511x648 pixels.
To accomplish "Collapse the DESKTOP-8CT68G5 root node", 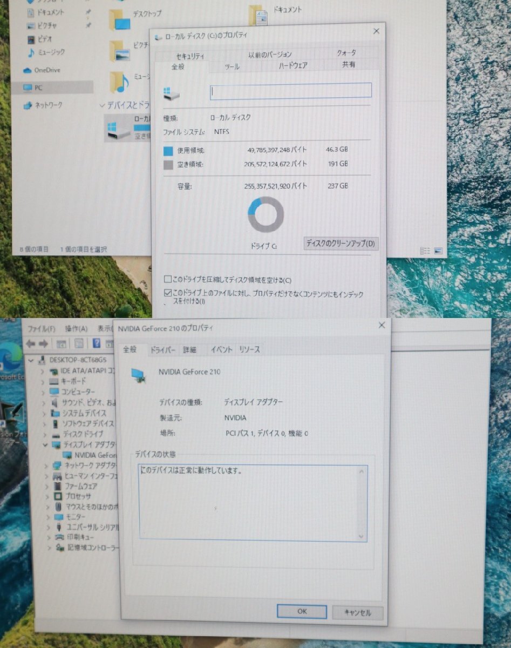I will [32, 360].
